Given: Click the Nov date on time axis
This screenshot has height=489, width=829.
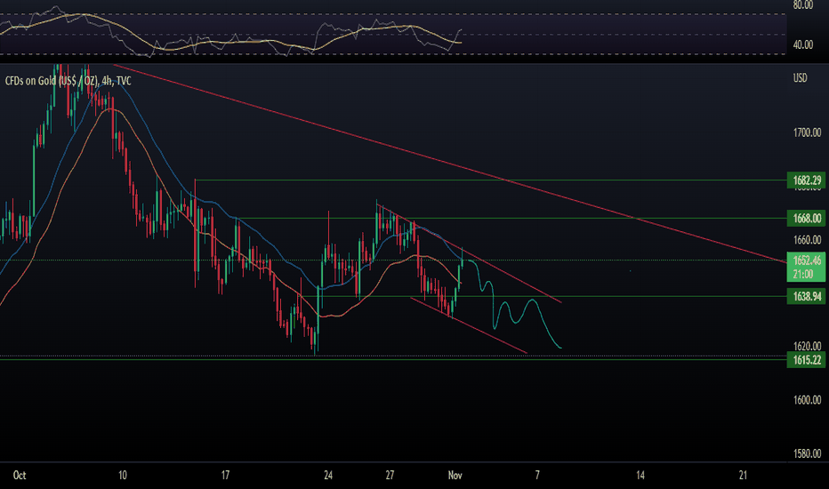Looking at the screenshot, I should click(455, 476).
